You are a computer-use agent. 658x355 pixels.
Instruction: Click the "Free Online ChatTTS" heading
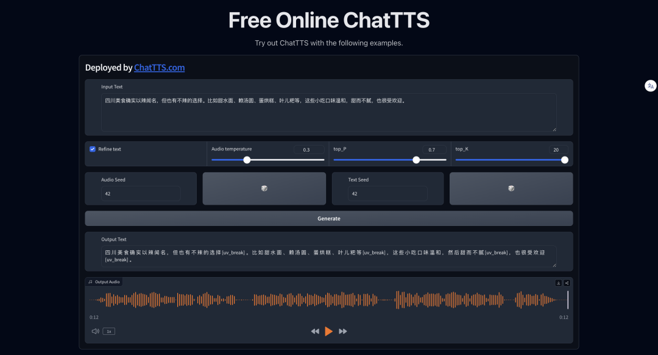pyautogui.click(x=328, y=20)
